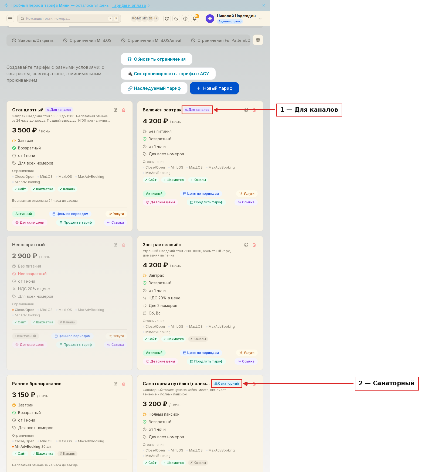Create a Наследуемый тариф
The image size is (425, 472).
pyautogui.click(x=154, y=88)
